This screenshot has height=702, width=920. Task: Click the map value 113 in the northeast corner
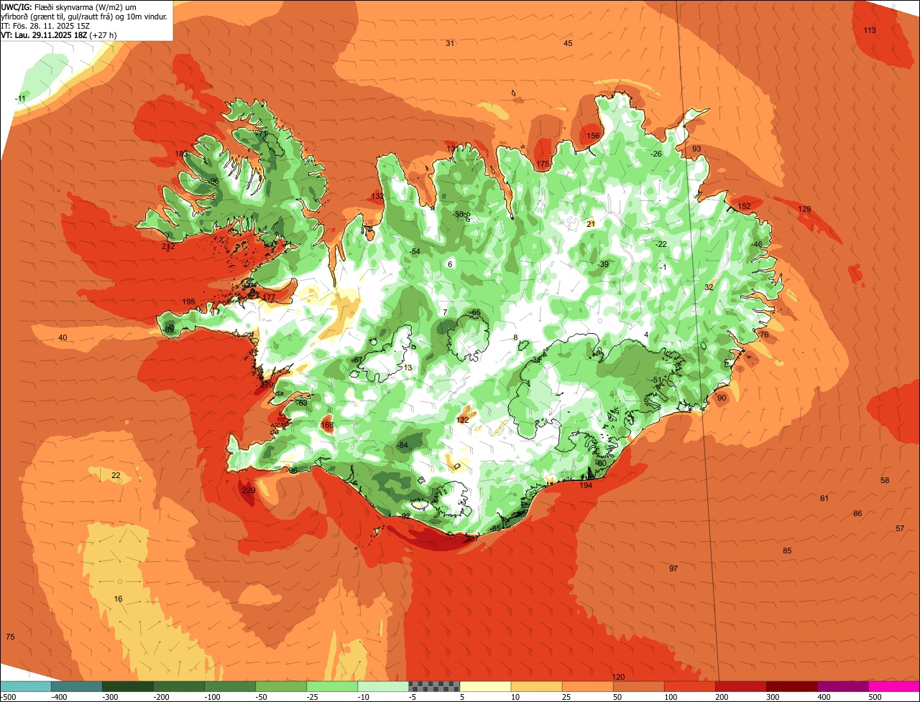[870, 30]
